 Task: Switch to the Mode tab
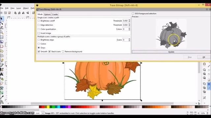point(40,14)
